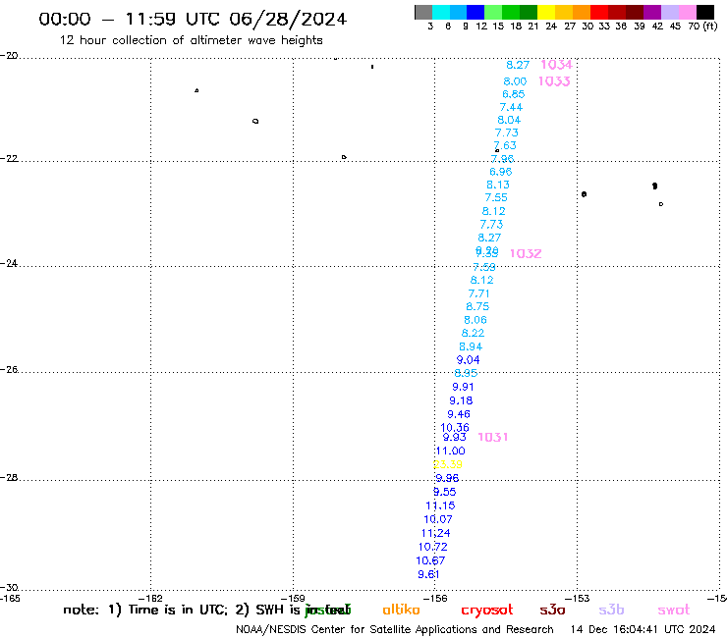The height and width of the screenshot is (638, 727).
Task: Click the yellow '23.39' wave height value
Action: pyautogui.click(x=448, y=464)
